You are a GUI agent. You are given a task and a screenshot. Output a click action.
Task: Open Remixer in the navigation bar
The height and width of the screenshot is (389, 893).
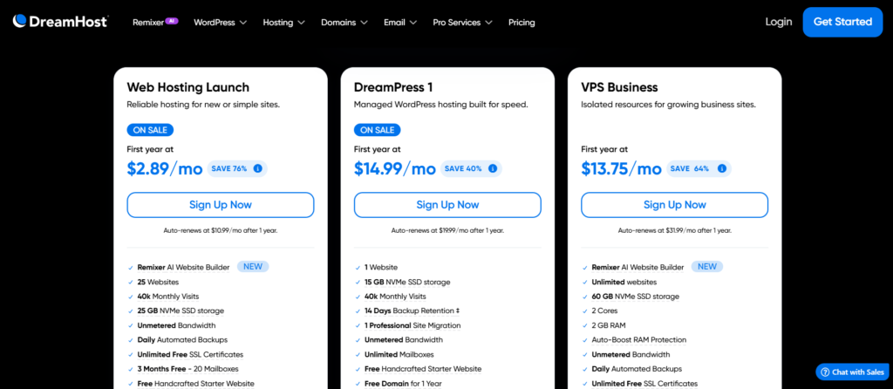148,23
